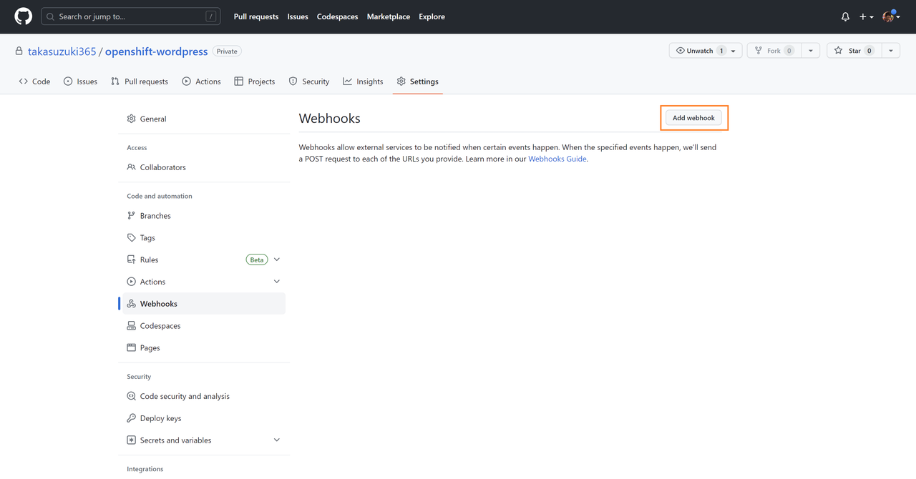
Task: Click the Beta label next to Rules
Action: tap(256, 260)
